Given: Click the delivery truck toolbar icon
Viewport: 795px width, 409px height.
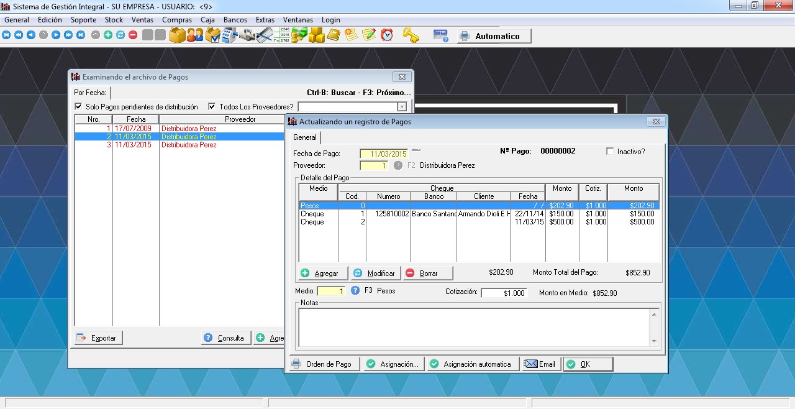Looking at the screenshot, I should [x=248, y=35].
